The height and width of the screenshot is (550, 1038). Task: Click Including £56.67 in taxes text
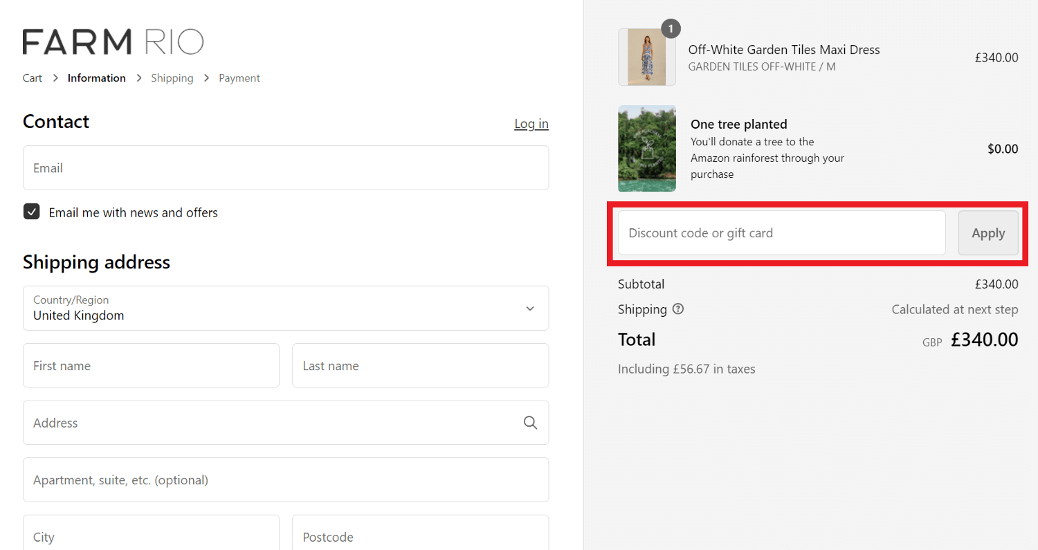686,369
